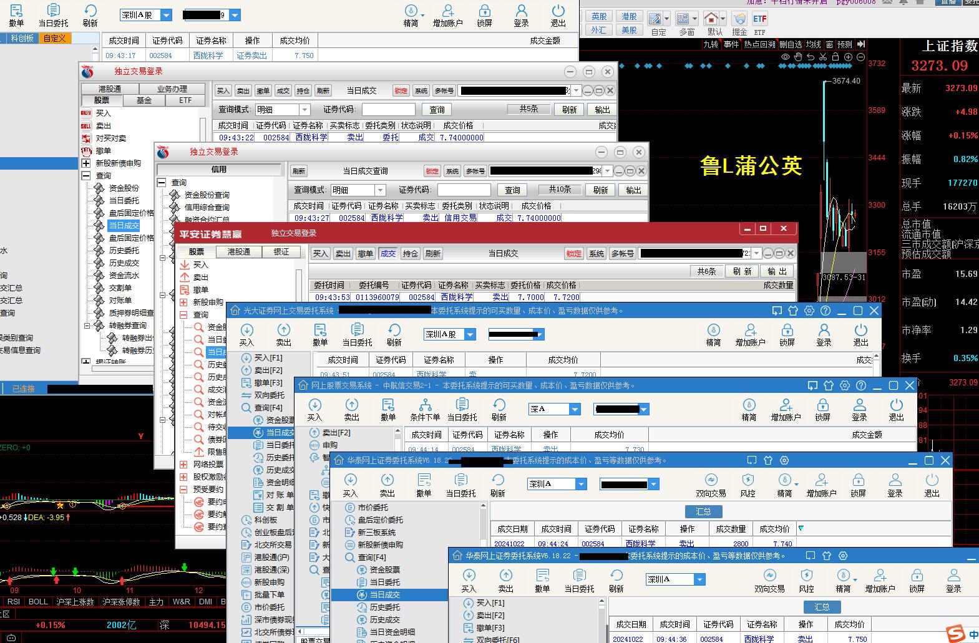979x643 pixels.
Task: Click 卖出 icon in 光大证券 toolbar
Action: click(283, 334)
